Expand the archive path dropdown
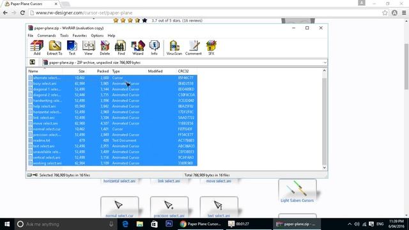Image resolution: width=409 pixels, height=230 pixels. (x=325, y=63)
